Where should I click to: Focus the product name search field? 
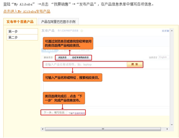85,65
